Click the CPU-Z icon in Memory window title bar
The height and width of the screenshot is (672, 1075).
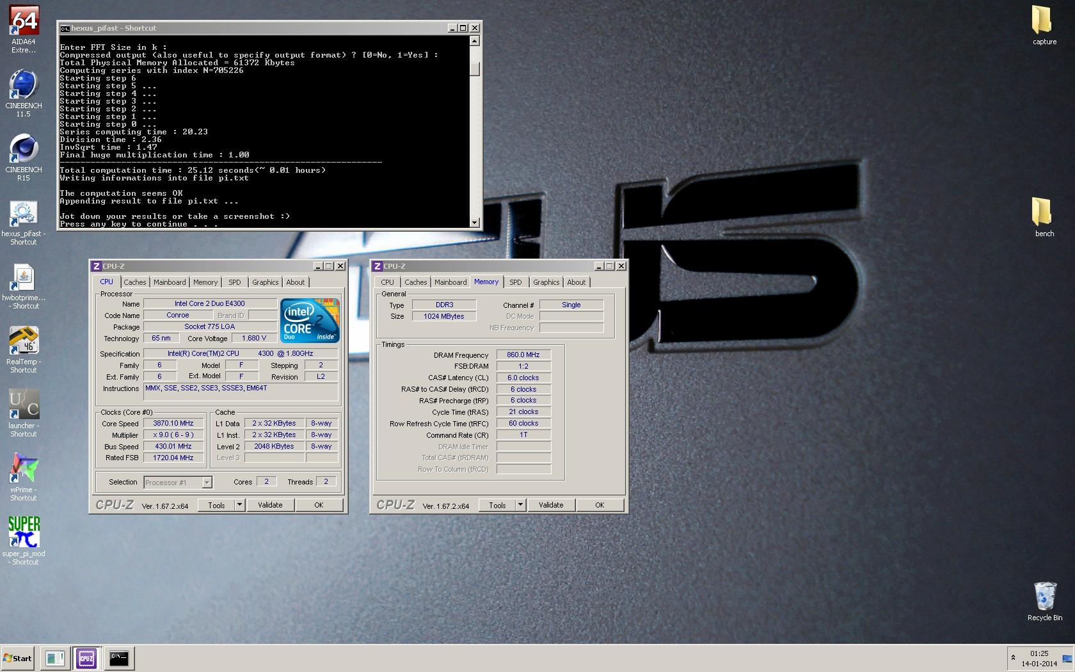377,266
